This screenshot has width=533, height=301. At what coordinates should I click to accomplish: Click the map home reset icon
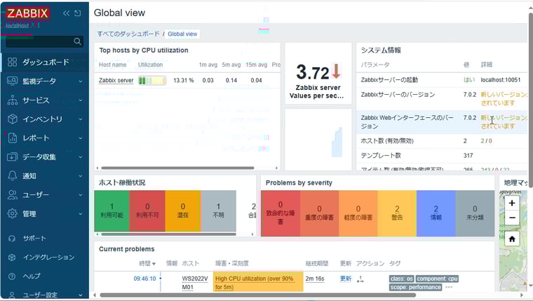[512, 239]
